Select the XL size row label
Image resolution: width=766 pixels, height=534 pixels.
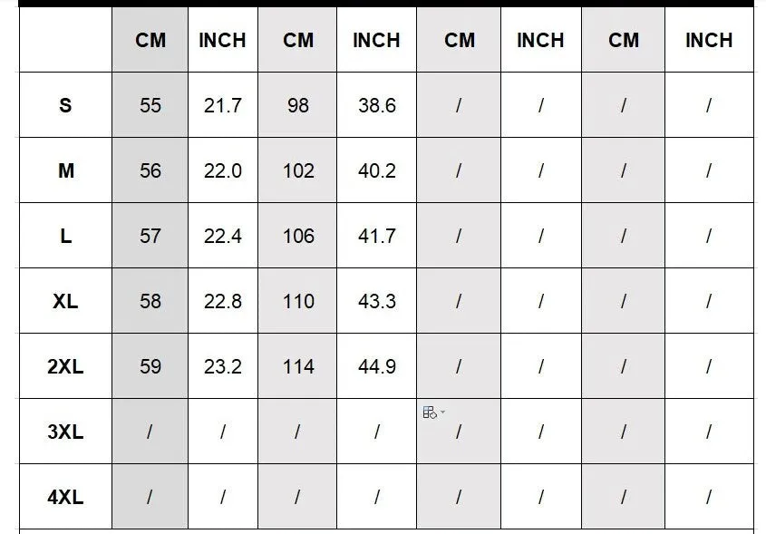[65, 301]
